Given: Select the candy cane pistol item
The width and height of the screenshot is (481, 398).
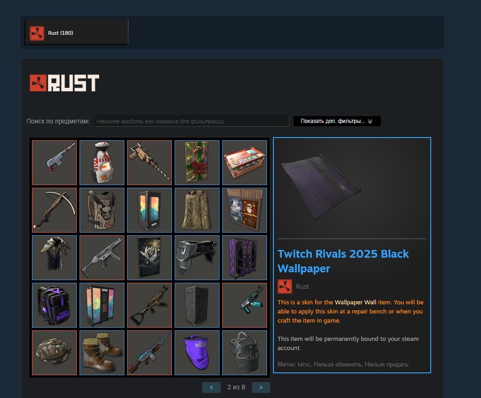Looking at the screenshot, I should tap(54, 163).
